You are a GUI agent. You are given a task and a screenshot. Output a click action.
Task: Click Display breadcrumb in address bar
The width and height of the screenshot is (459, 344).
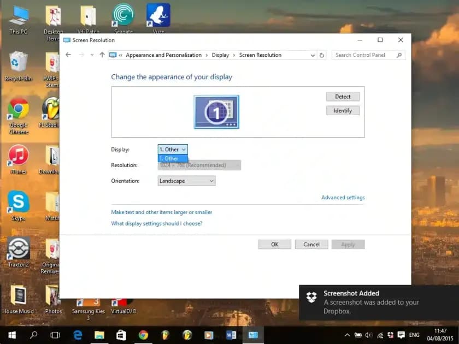coord(220,55)
